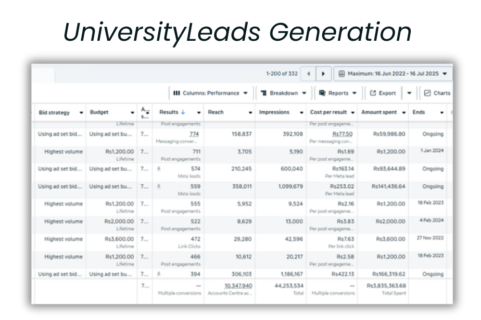Click the Export icon
Viewport: 481px width, 320px height.
(373, 93)
